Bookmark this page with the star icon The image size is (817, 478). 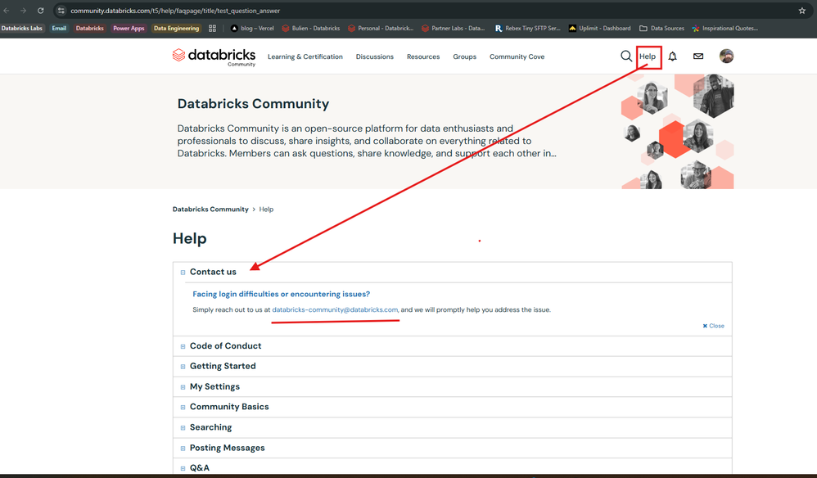tap(801, 11)
